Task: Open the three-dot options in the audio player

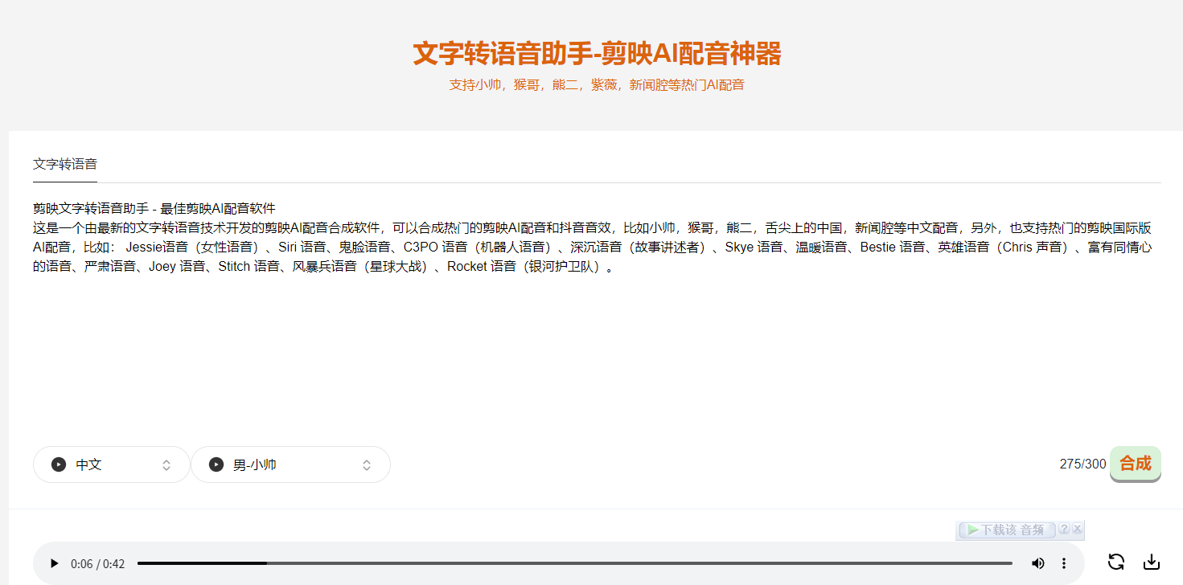Action: (1063, 563)
